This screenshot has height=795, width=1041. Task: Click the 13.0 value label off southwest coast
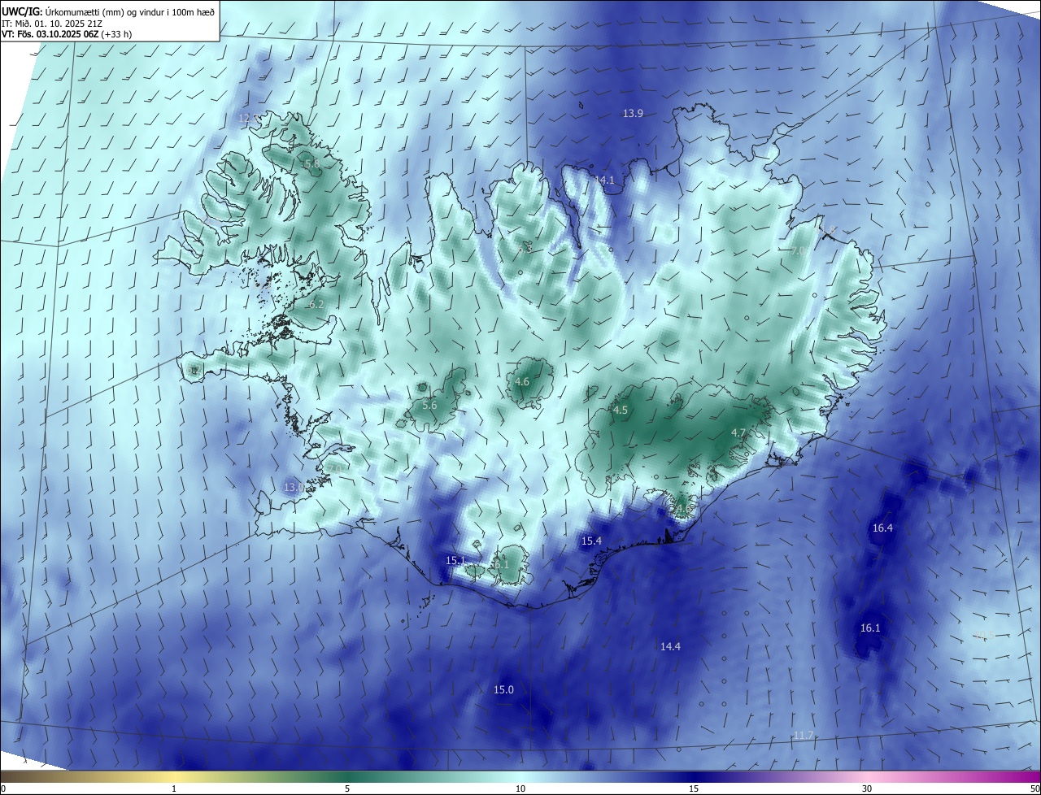click(x=294, y=488)
